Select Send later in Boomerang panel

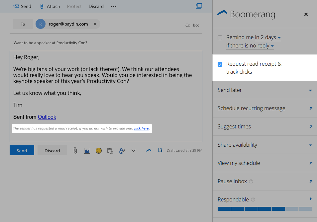[264, 90]
